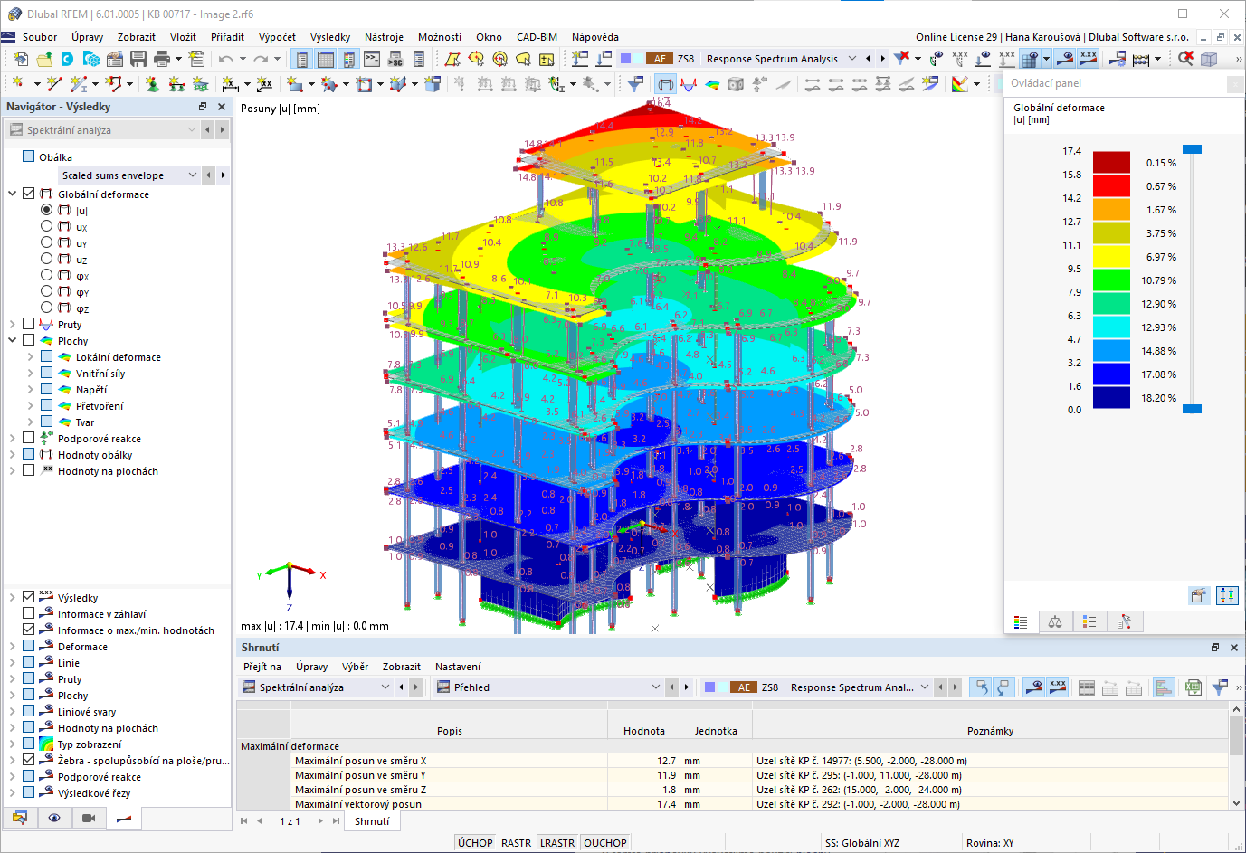Open the color scale options icon in panel footer

tap(1020, 621)
